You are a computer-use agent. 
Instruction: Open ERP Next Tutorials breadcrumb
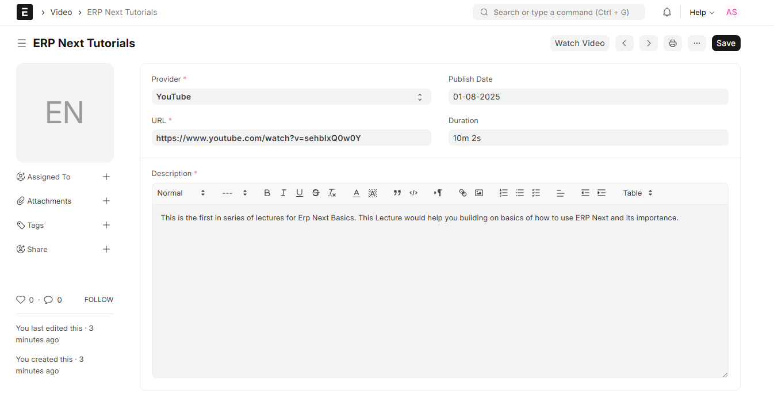click(122, 12)
